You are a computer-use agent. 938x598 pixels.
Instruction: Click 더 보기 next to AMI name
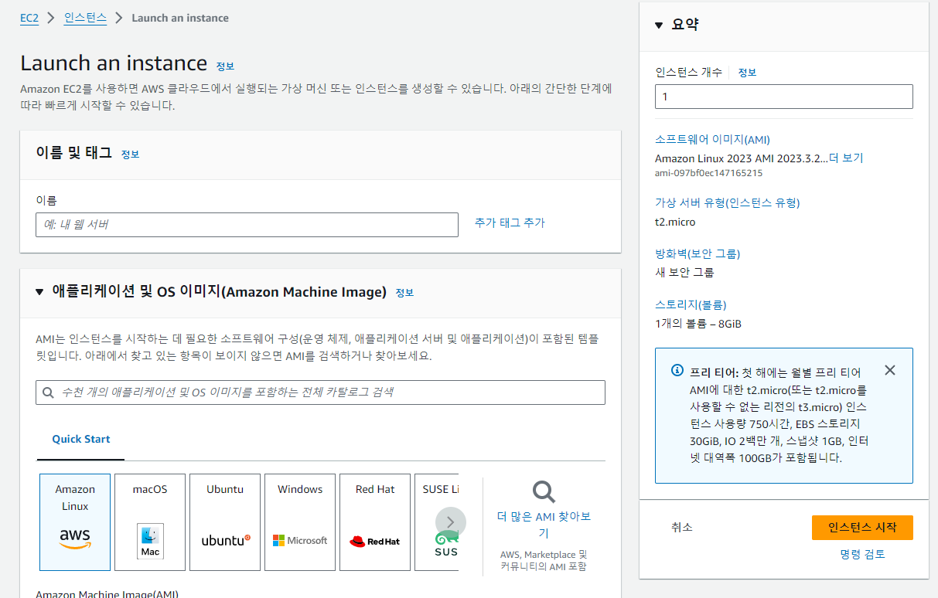[846, 158]
